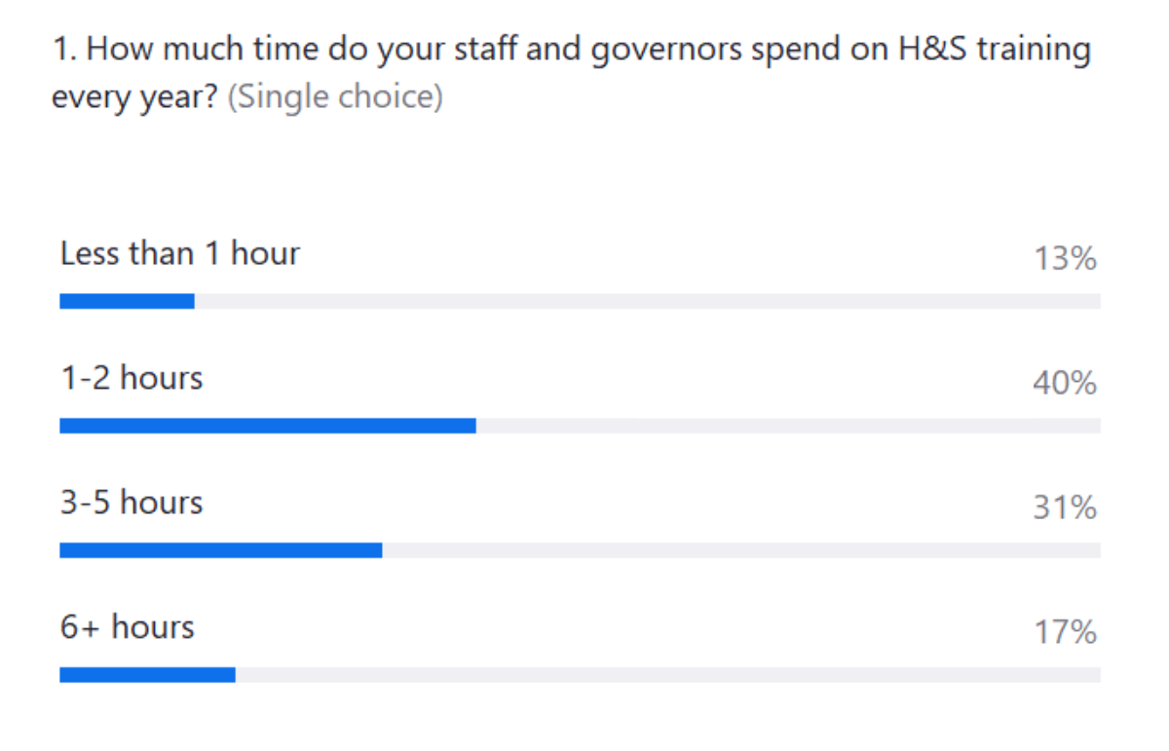
Task: Click the 17% result value
Action: coord(1065,633)
